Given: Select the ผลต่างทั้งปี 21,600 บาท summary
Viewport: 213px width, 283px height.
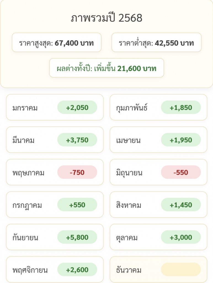Looking at the screenshot, I should click(x=106, y=68).
